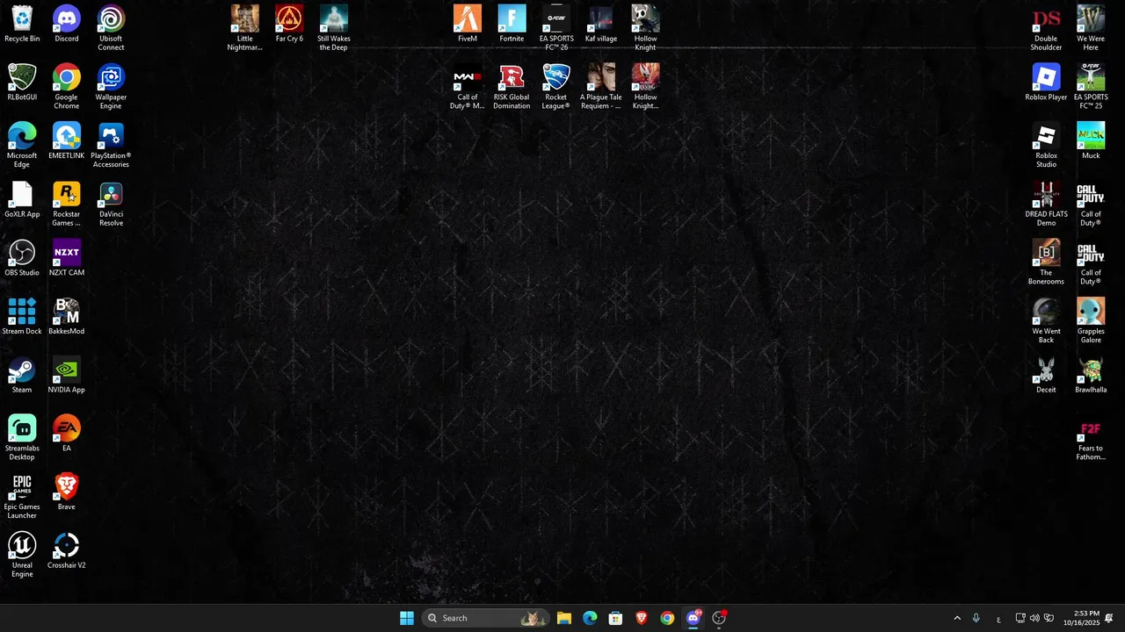
Task: Open the Google Chrome desktop shortcut
Action: click(x=67, y=87)
